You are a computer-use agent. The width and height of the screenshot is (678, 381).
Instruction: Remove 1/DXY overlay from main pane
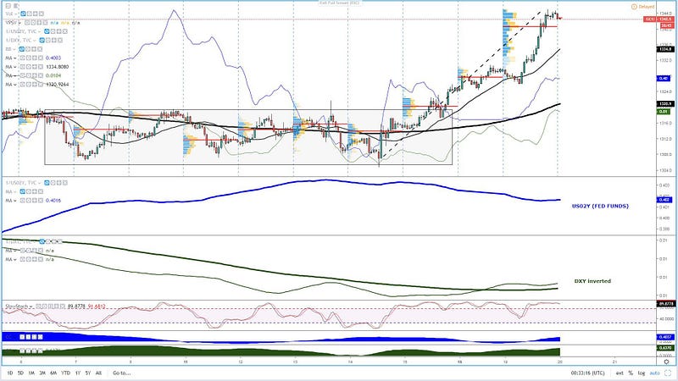click(60, 40)
